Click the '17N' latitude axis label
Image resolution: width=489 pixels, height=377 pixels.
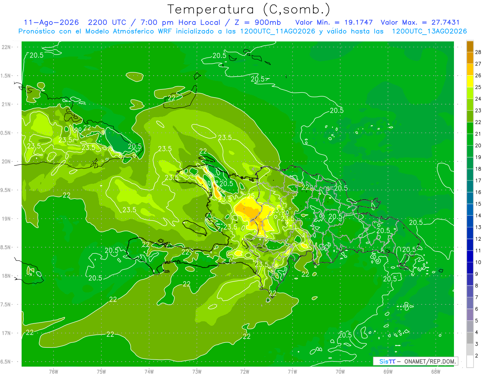pos(7,333)
